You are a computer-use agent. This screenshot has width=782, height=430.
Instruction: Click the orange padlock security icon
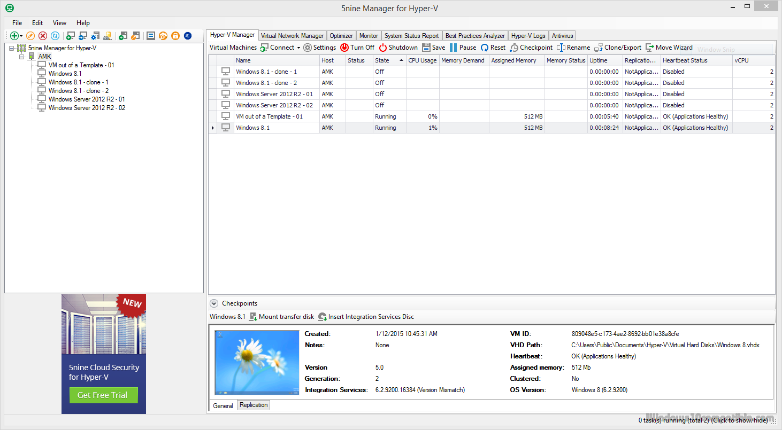(x=175, y=36)
